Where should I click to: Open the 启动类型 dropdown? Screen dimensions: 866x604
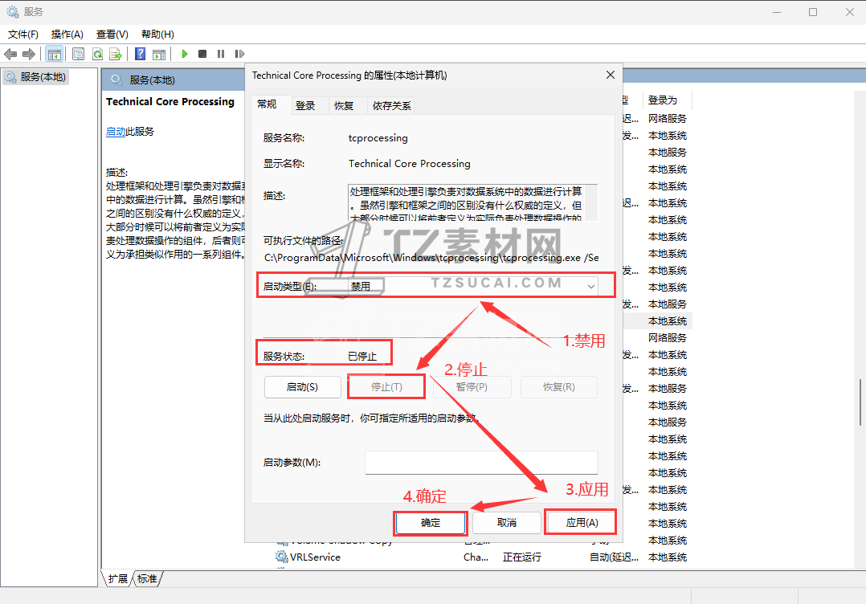474,286
